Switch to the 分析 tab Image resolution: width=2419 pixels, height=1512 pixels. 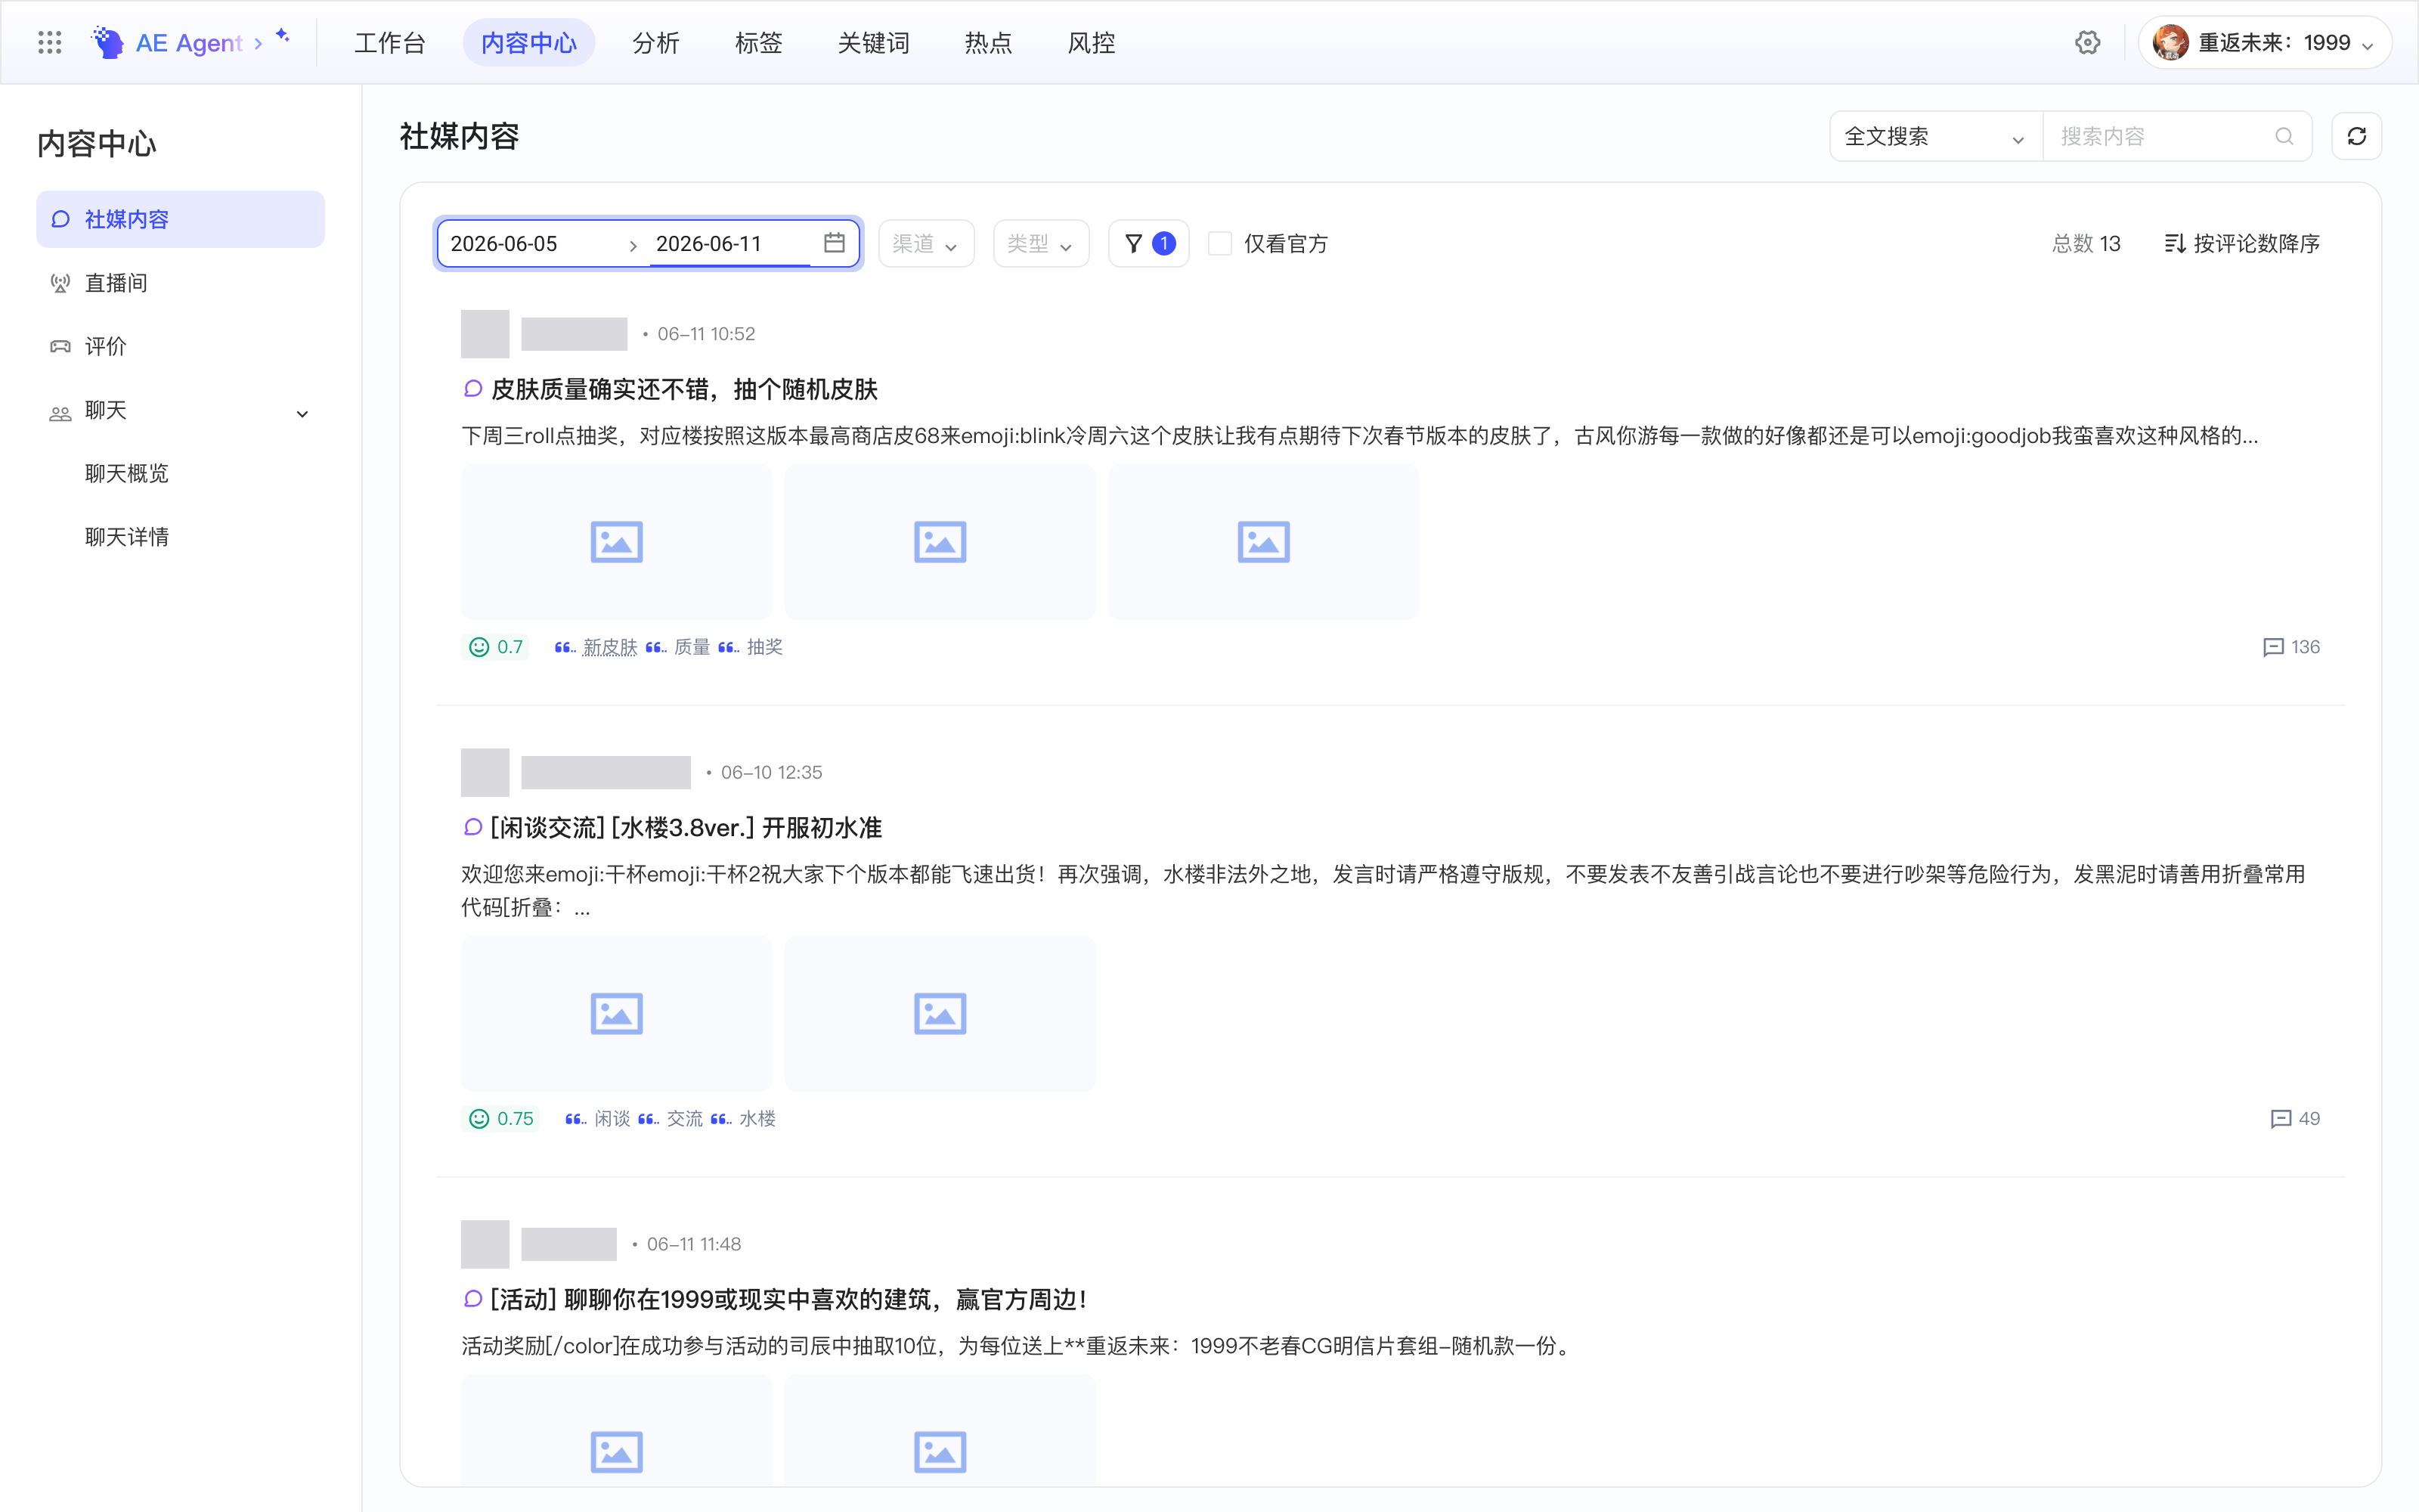coord(655,42)
